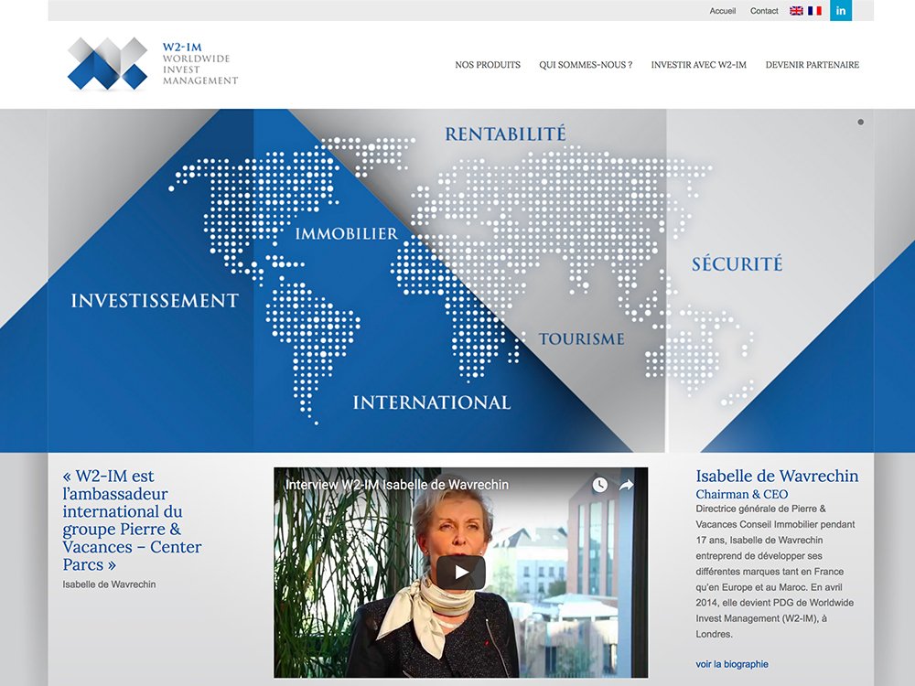Click the quote 'W2-IM est l'ambassadeur international'
This screenshot has height=686, width=915.
point(132,520)
